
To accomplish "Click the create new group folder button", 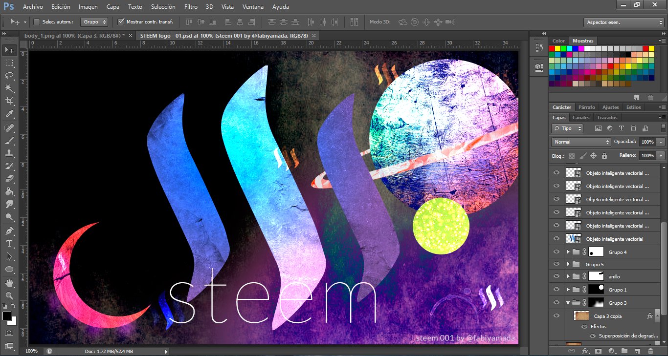I will point(624,351).
